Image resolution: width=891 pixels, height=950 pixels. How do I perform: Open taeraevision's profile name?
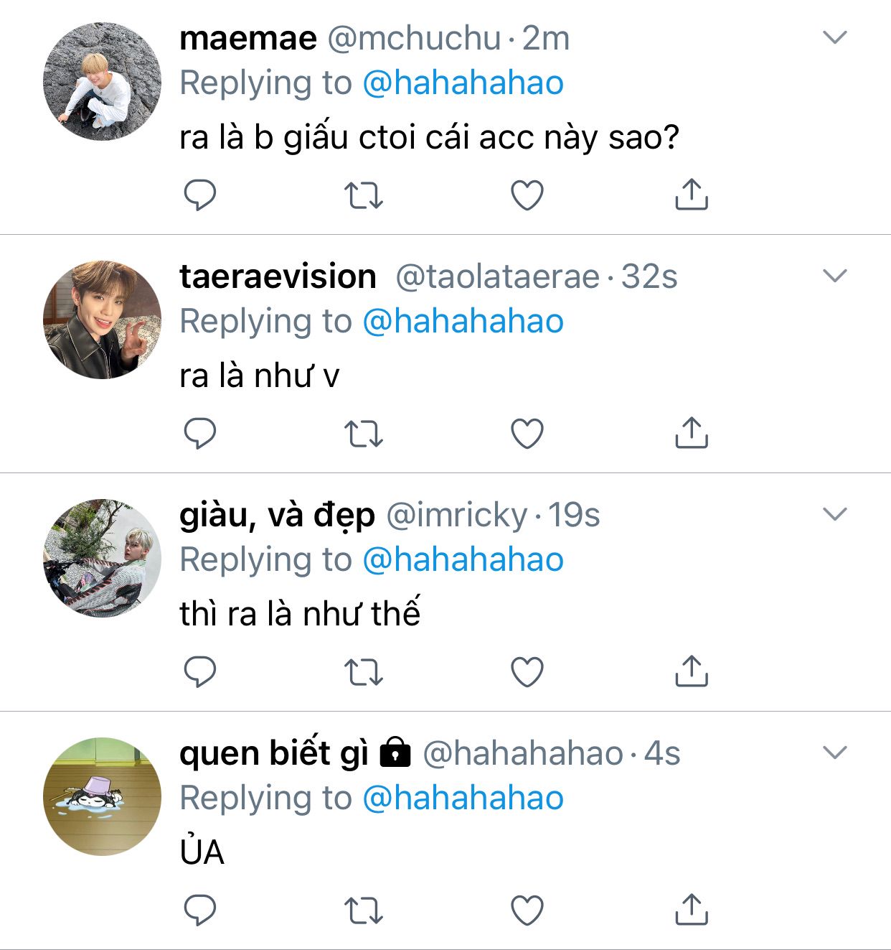pyautogui.click(x=278, y=276)
